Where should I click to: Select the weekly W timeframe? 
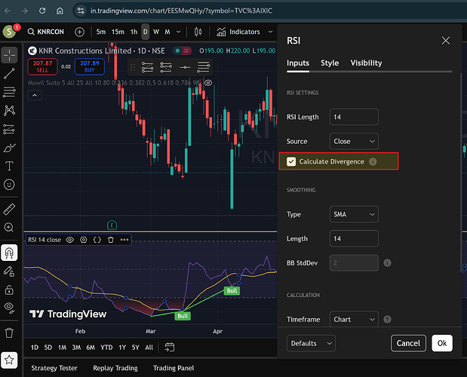click(x=156, y=32)
